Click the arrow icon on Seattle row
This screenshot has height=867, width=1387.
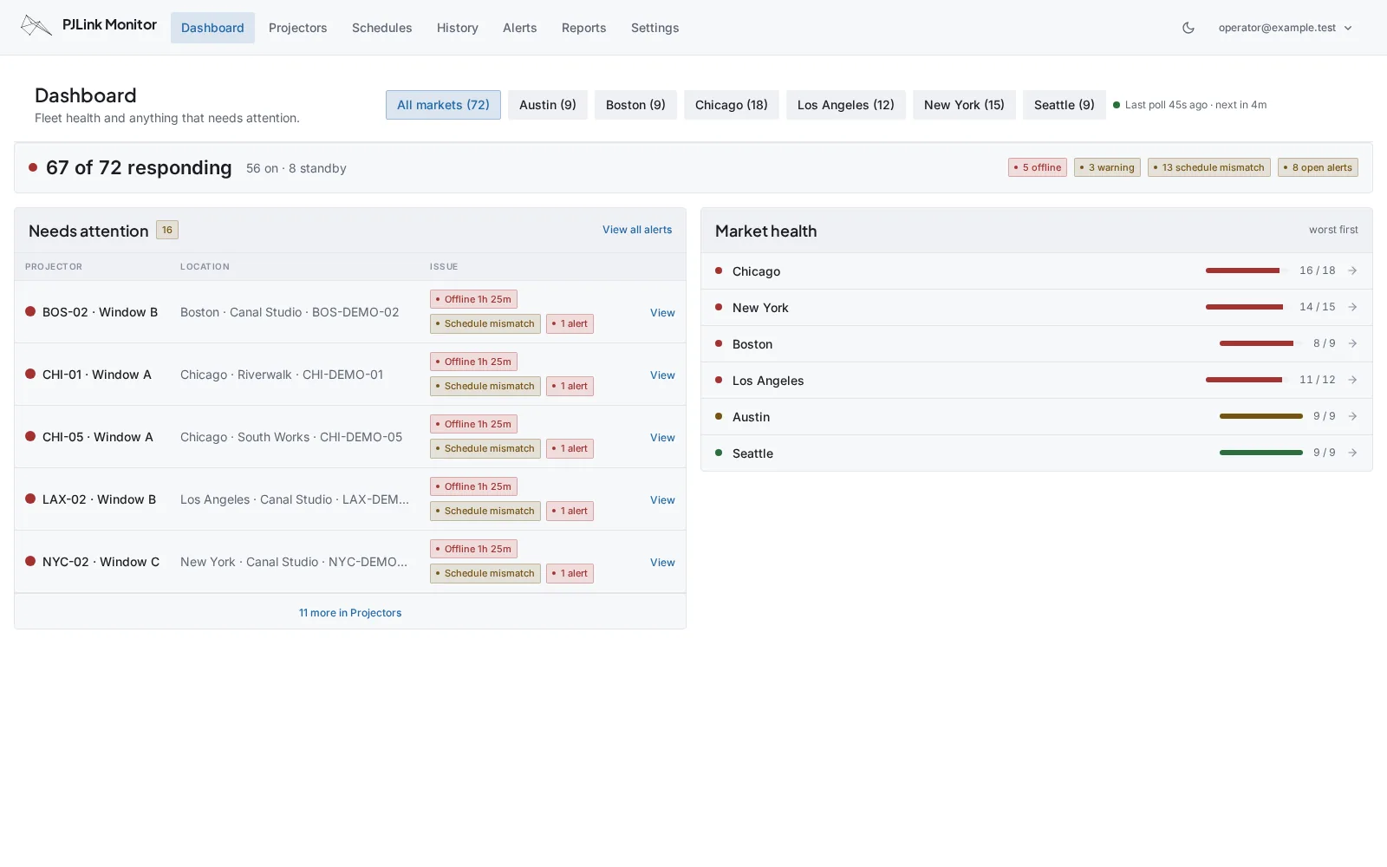click(x=1352, y=453)
